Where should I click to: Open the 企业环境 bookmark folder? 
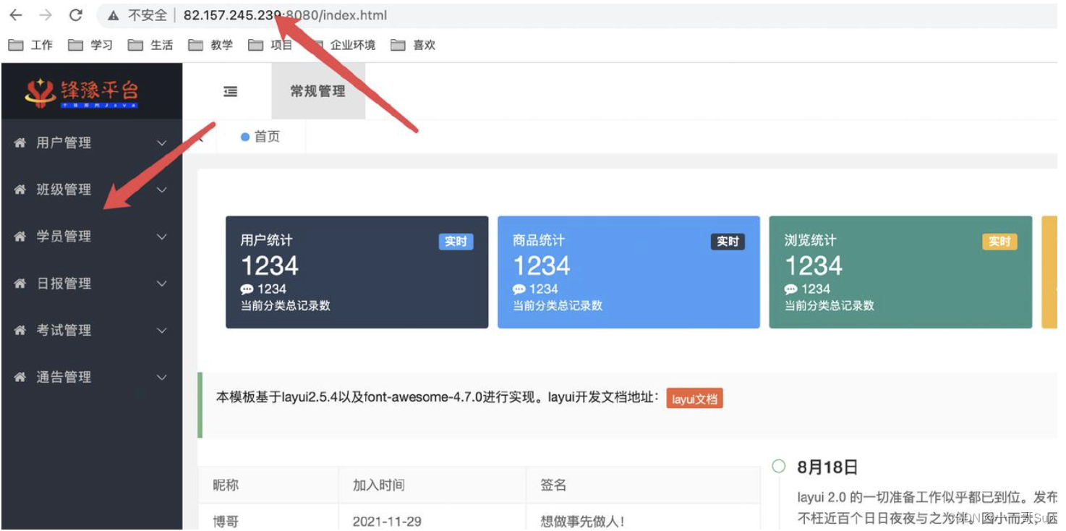[x=342, y=45]
